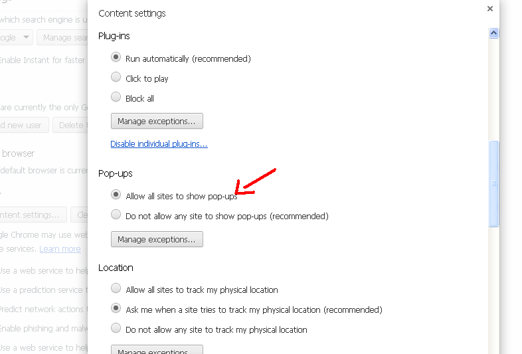Select Do not allow any site pop-ups
The height and width of the screenshot is (354, 522).
[116, 216]
